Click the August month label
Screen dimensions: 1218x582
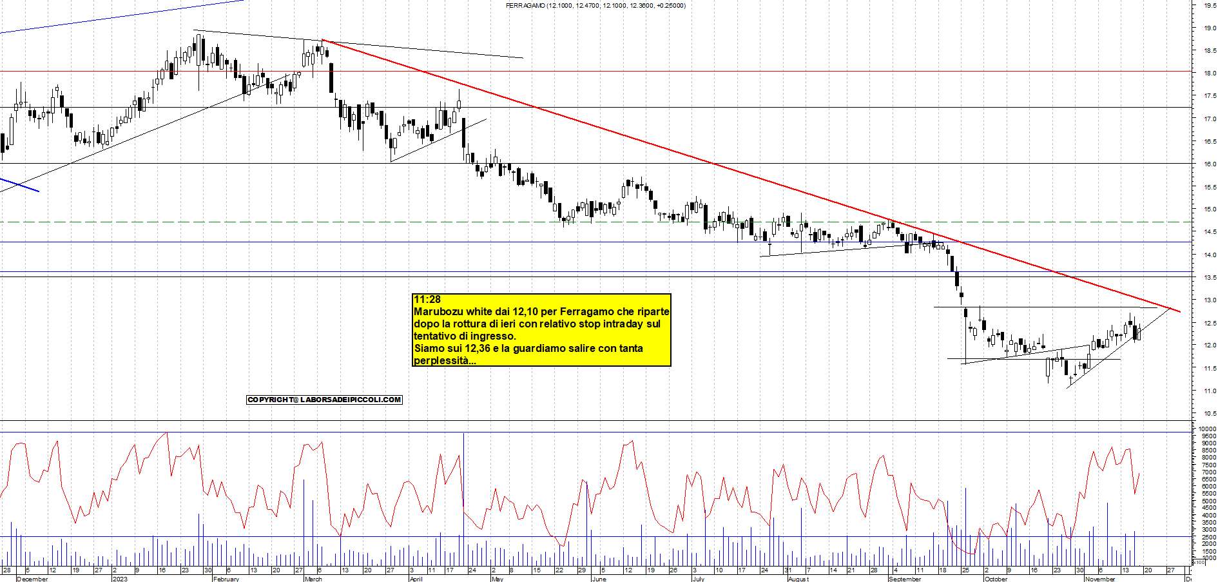(798, 579)
